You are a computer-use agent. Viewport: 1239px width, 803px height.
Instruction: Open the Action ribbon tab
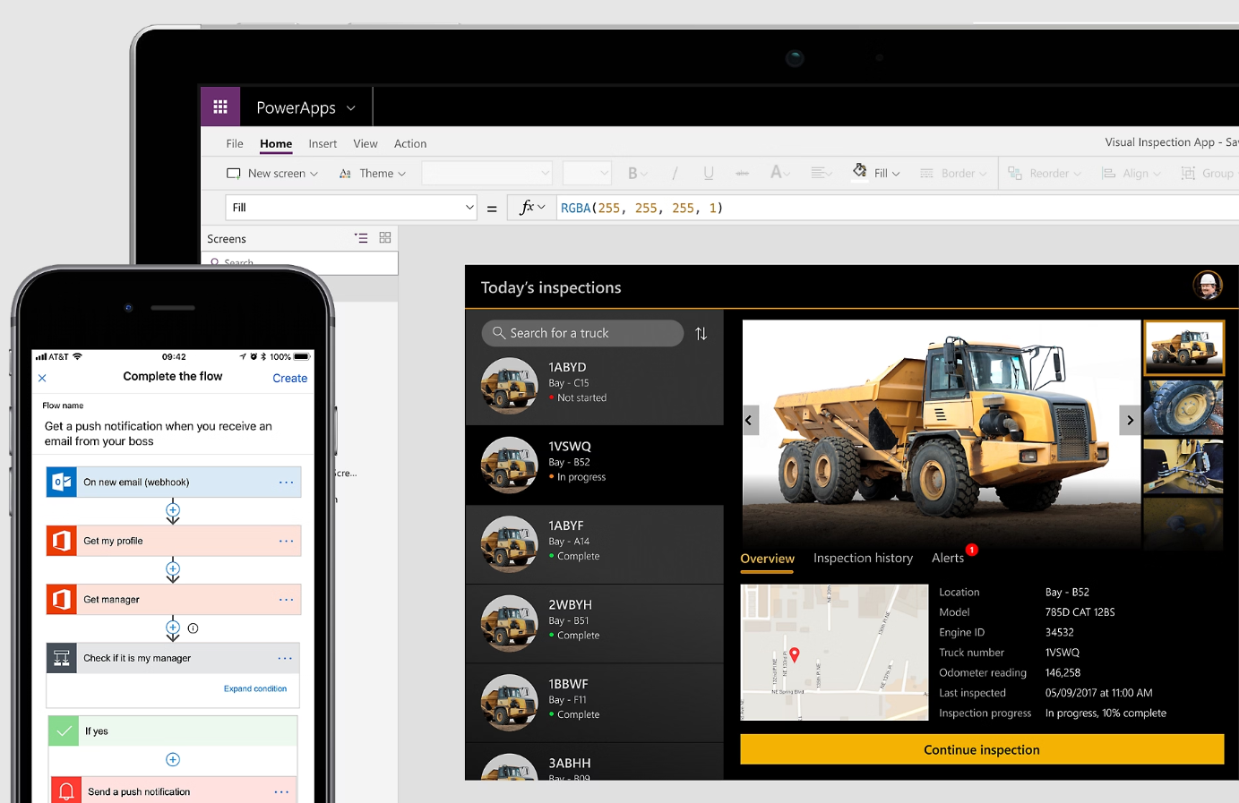(x=410, y=143)
